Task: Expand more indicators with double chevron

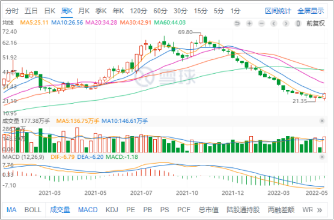Action: (320, 210)
